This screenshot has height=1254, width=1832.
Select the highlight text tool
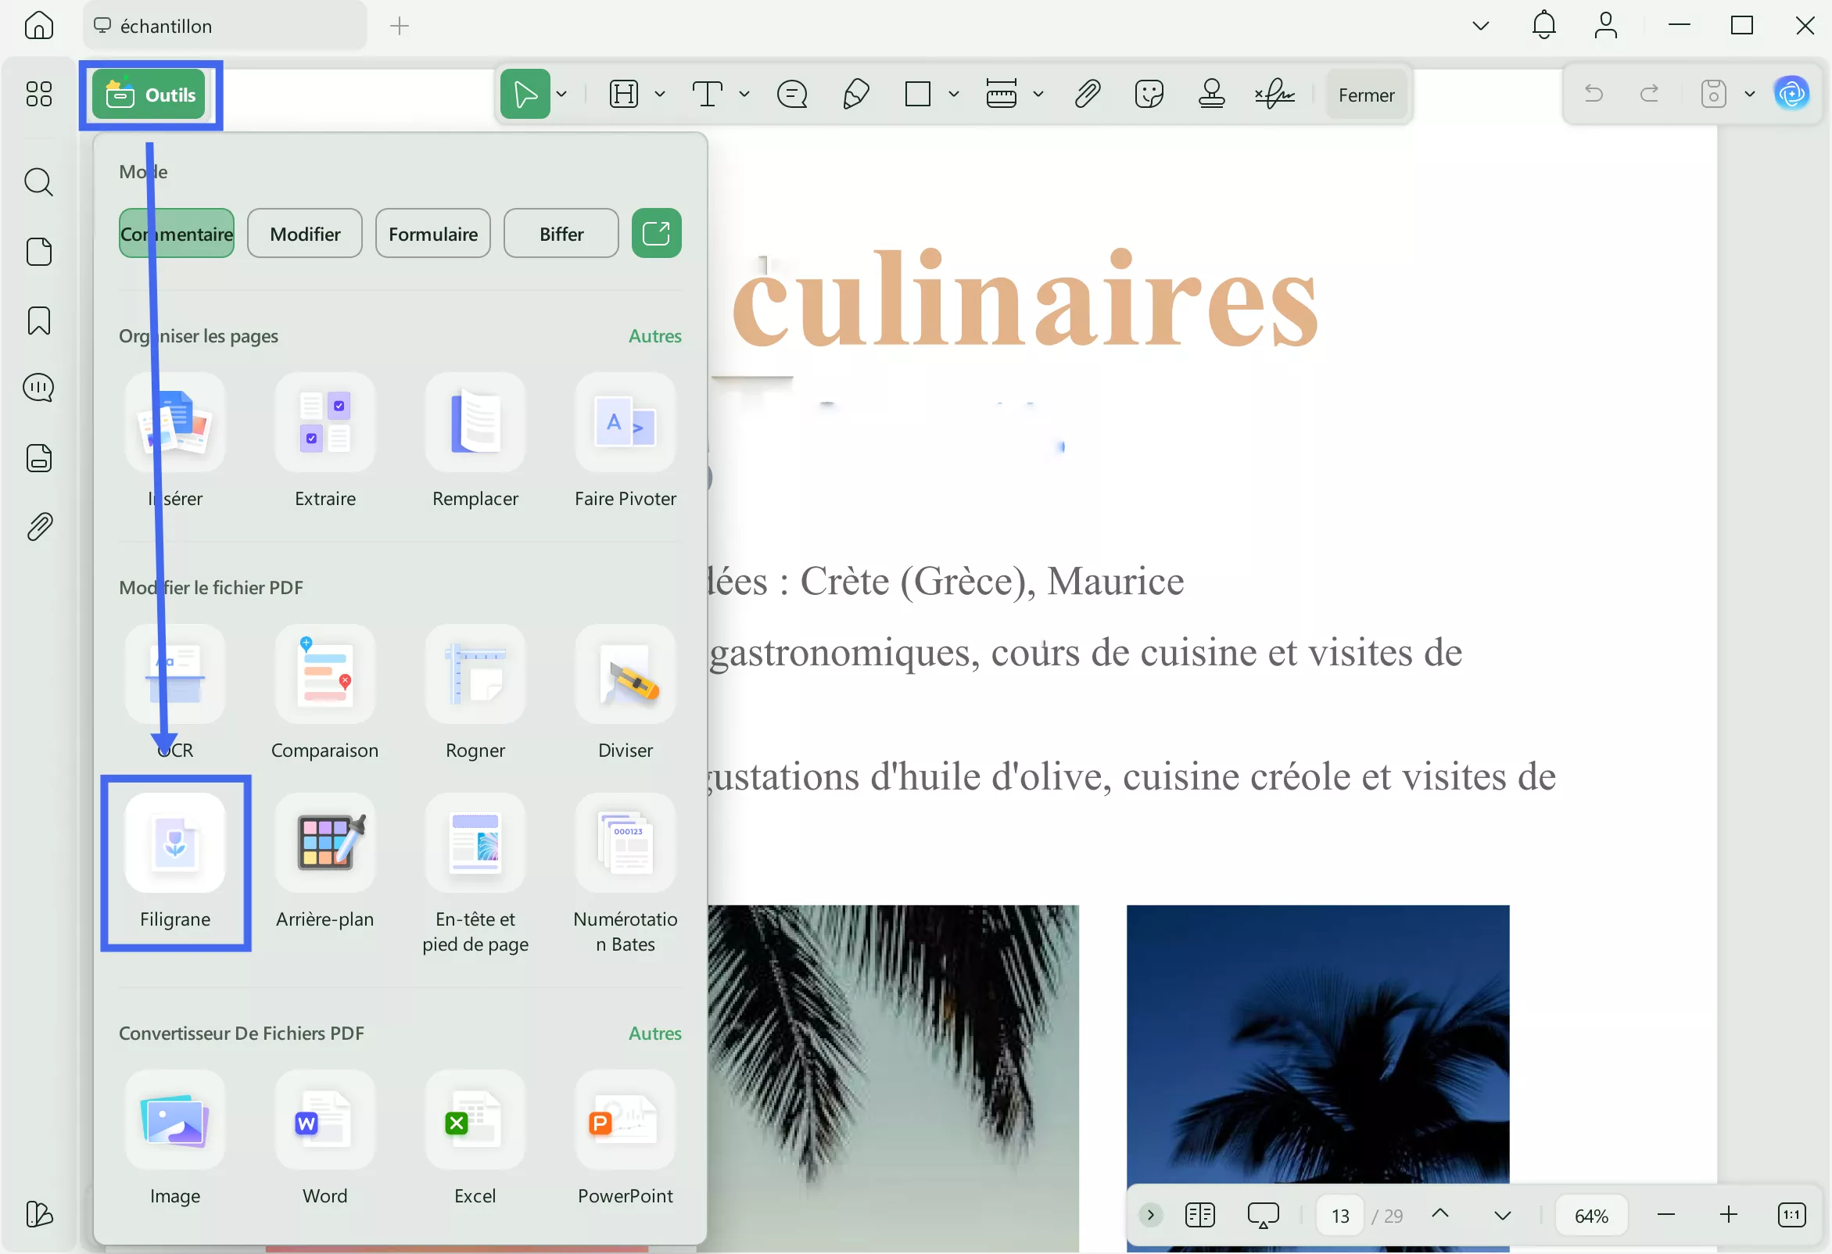[x=622, y=94]
